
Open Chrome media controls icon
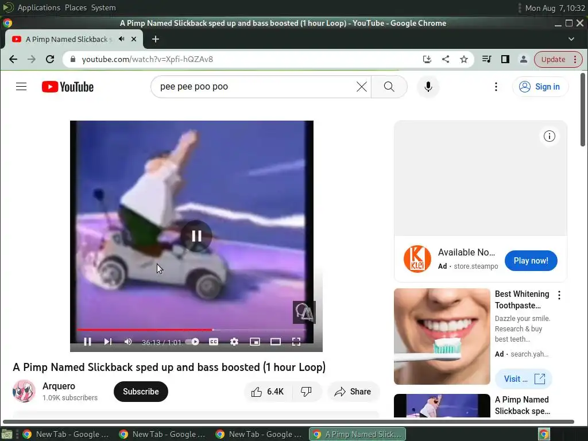coord(487,59)
